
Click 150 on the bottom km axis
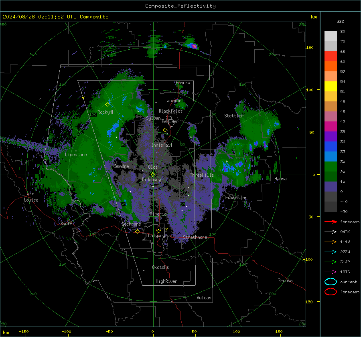point(279,332)
